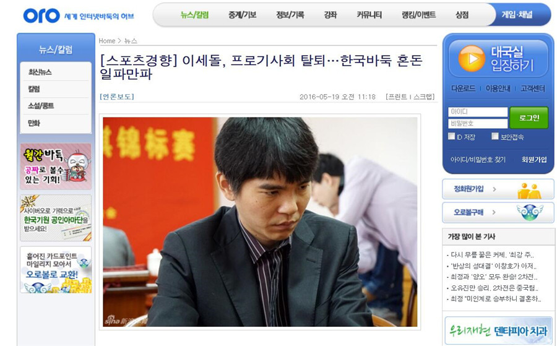Click the 아이디 input field
557x346 pixels.
click(478, 112)
